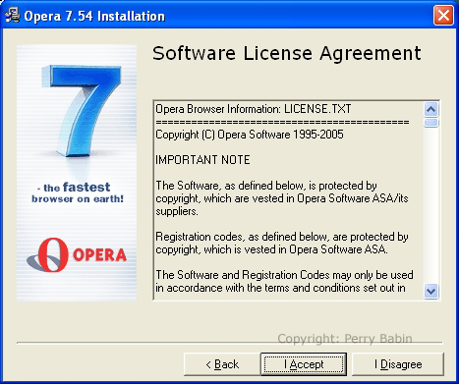
Task: Click the red Opera logo
Action: coord(77,255)
